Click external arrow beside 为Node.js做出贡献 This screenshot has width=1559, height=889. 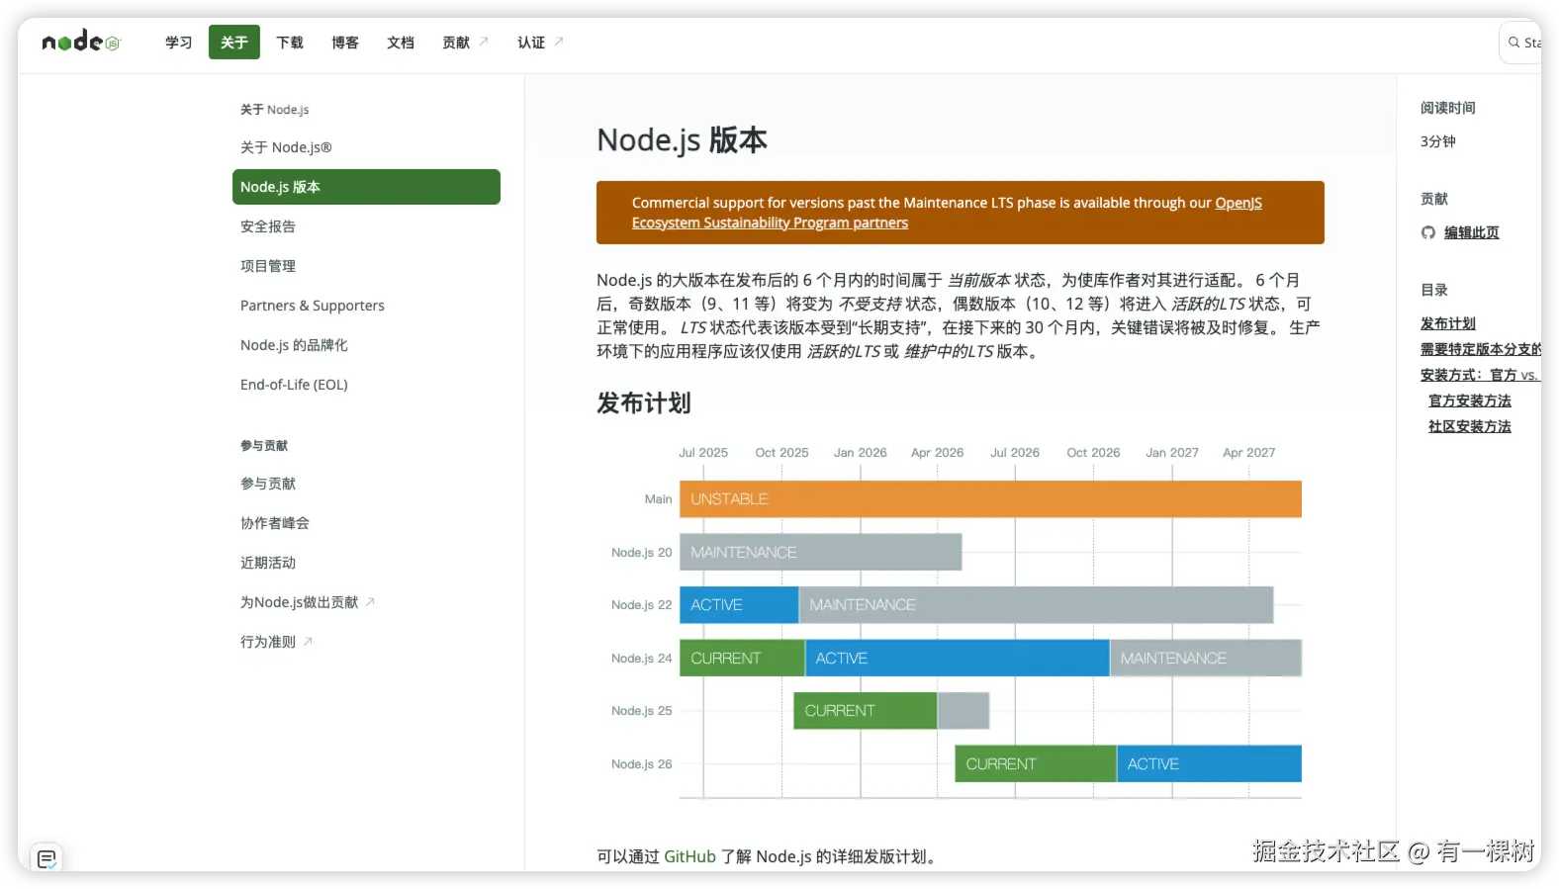[x=370, y=601]
